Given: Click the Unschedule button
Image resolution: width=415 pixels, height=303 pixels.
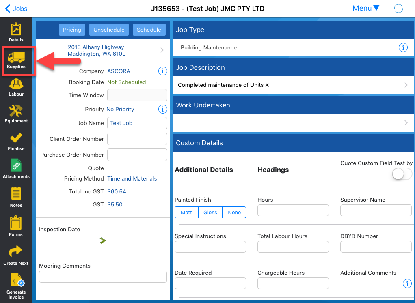Looking at the screenshot, I should click(109, 30).
